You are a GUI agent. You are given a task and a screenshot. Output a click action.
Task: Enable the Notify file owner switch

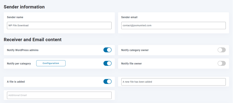(221, 63)
